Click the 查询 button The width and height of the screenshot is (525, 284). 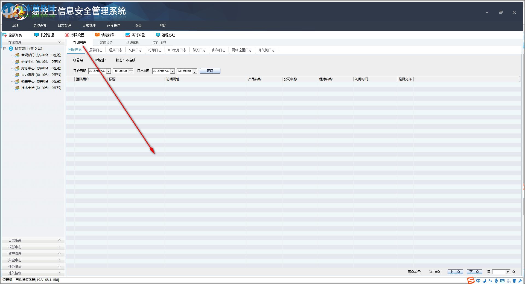(x=210, y=71)
